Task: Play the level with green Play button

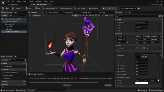Action: point(104,8)
